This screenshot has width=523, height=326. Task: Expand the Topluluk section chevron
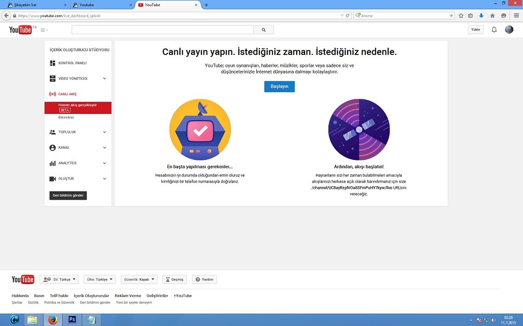(104, 132)
